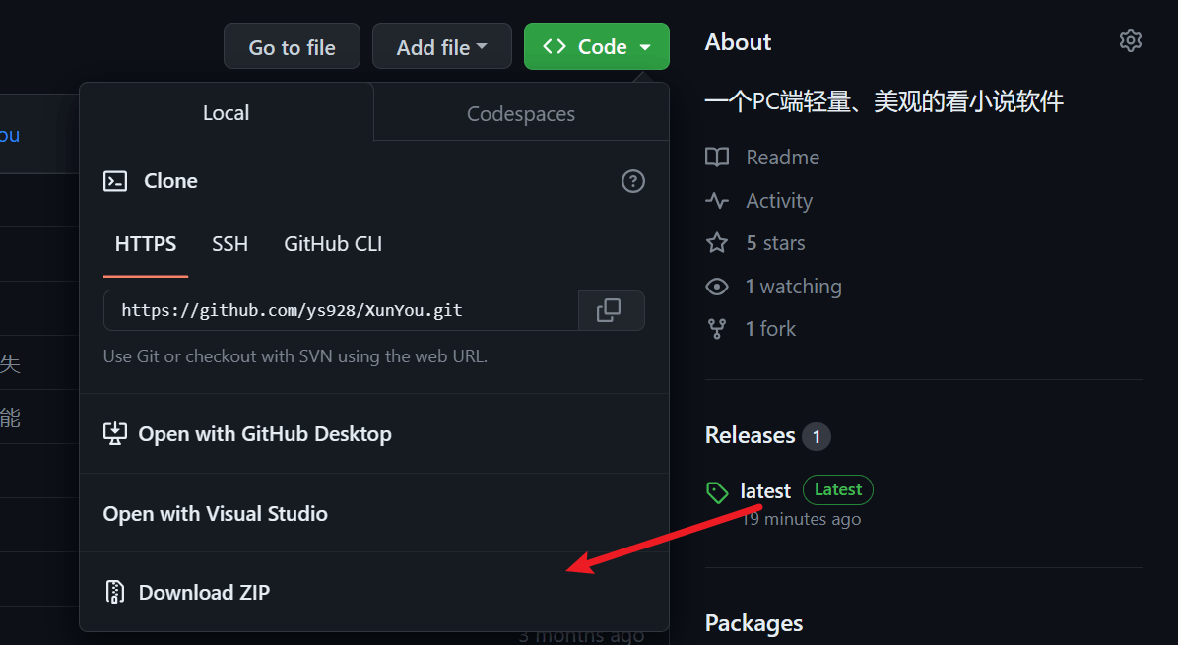Screen dimensions: 1178x645
Task: Click the Activity pulse icon
Action: pyautogui.click(x=717, y=201)
